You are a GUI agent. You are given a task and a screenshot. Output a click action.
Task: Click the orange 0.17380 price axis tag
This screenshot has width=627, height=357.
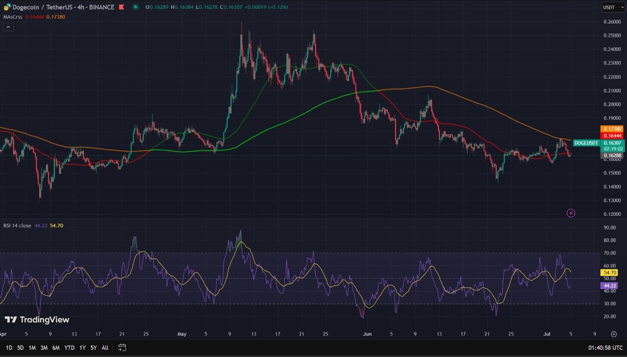point(612,129)
